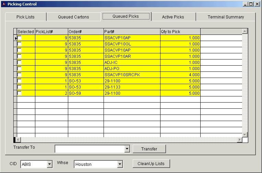Image resolution: width=262 pixels, height=173 pixels.
Task: Click the Qty to Pick column header
Action: click(180, 31)
